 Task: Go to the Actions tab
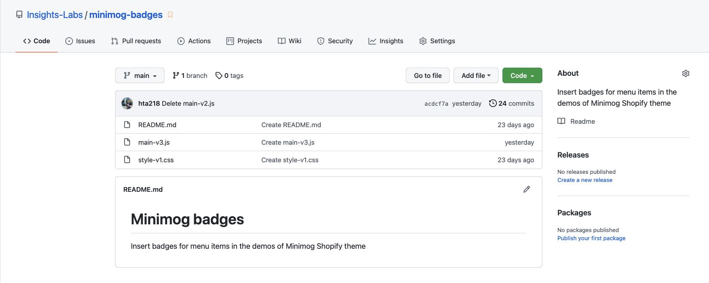(194, 41)
